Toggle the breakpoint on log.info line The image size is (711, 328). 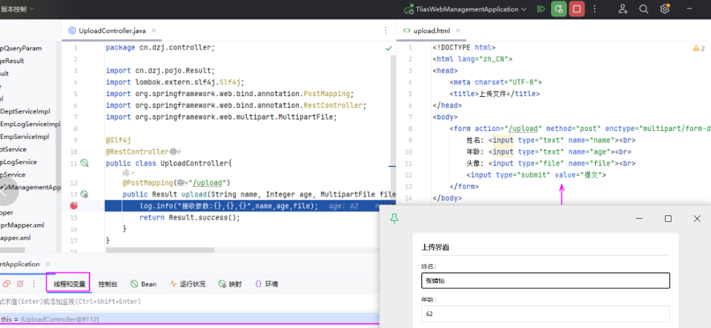[x=74, y=206]
